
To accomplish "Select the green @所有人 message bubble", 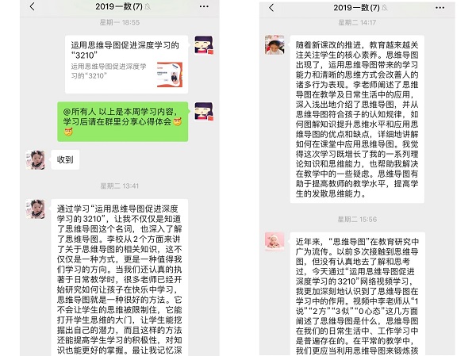I will pos(123,121).
